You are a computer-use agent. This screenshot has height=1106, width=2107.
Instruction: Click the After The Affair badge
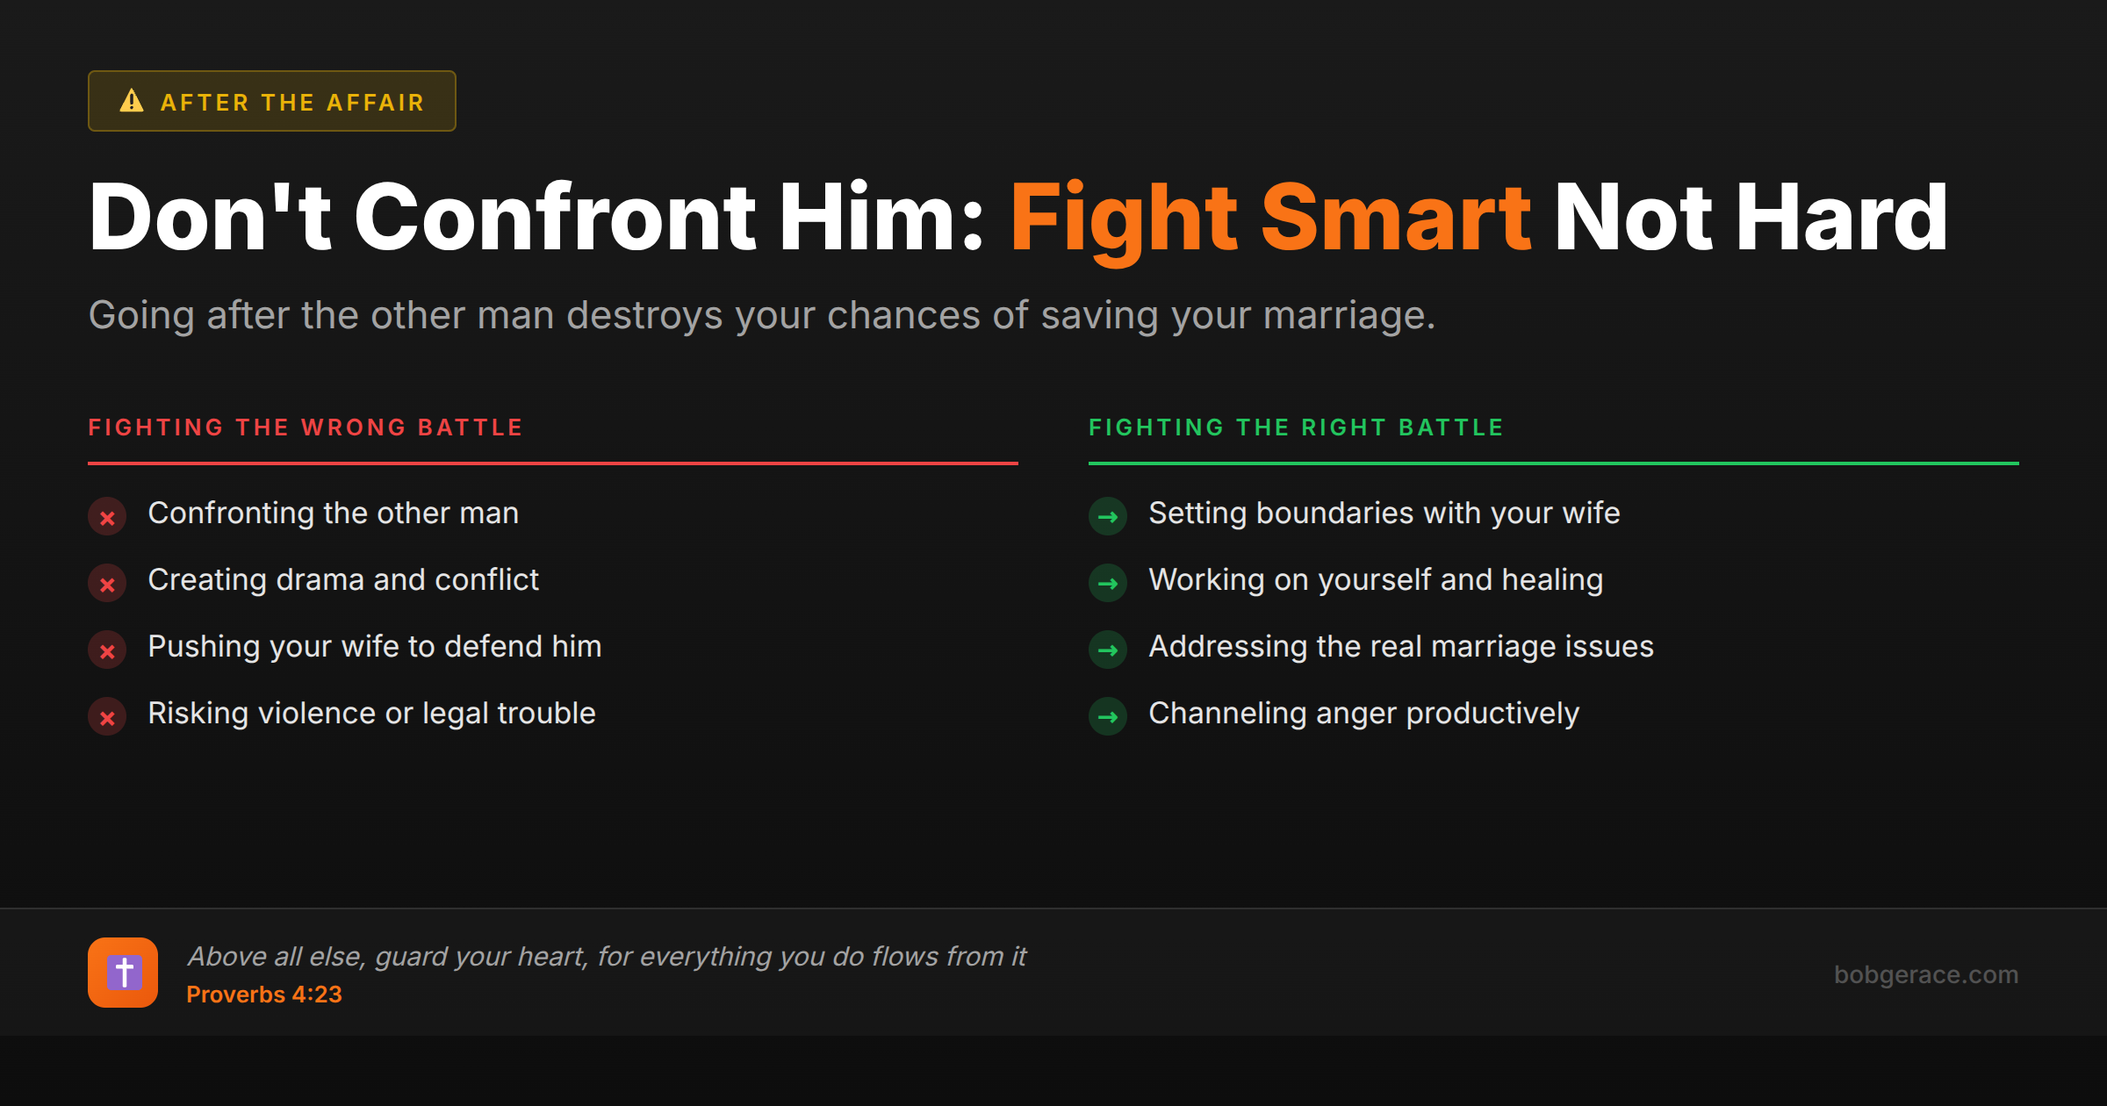[x=272, y=101]
